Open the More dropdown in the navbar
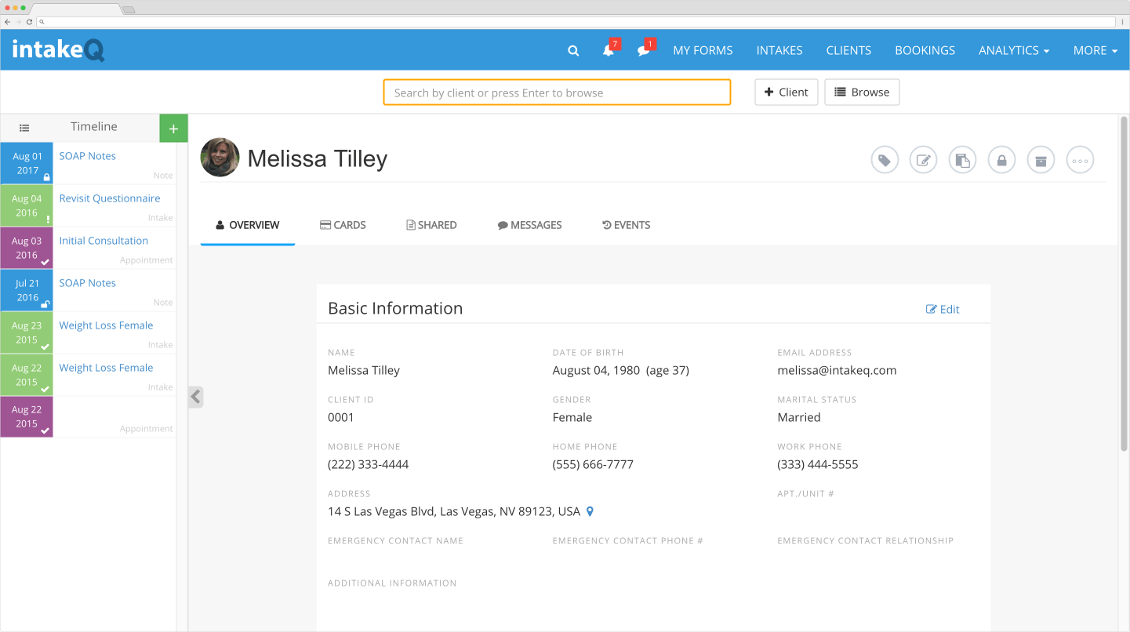1130x632 pixels. [1095, 50]
